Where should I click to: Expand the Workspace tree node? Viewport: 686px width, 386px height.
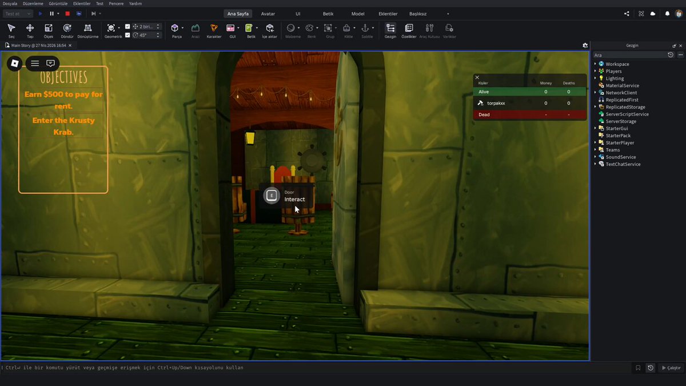pos(595,64)
